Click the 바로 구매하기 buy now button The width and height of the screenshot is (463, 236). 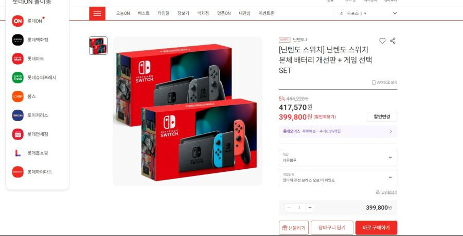(376, 228)
